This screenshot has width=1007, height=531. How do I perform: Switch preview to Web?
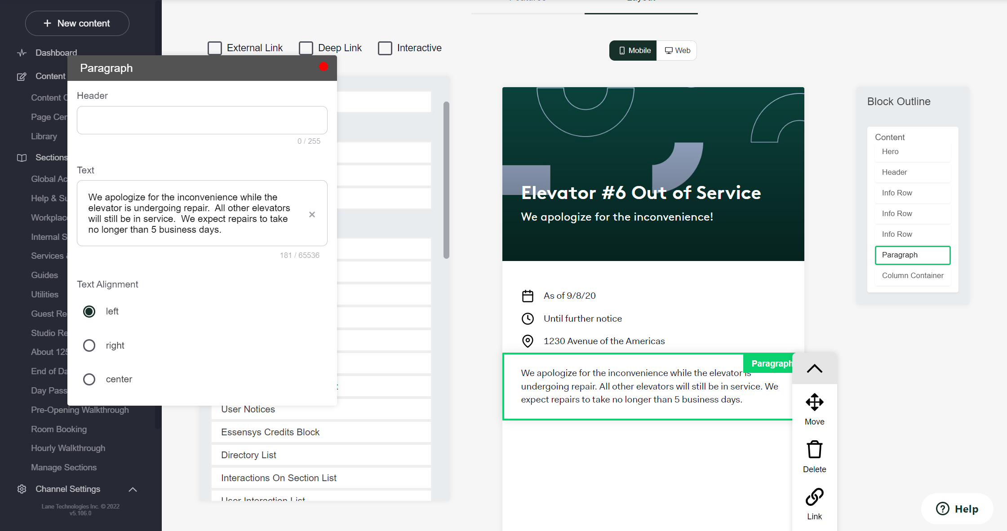(677, 50)
